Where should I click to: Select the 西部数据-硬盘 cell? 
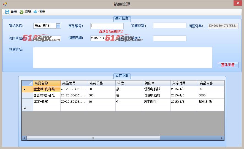tap(47, 95)
